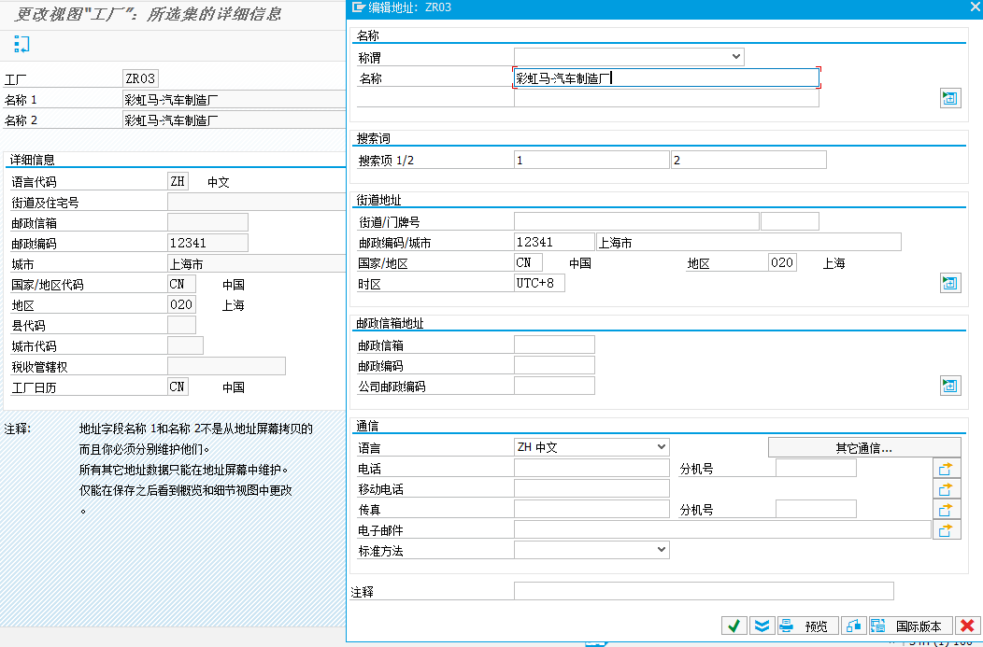The width and height of the screenshot is (983, 647).
Task: Open additional mobile numbers via 移动电话 row icon
Action: coord(946,489)
